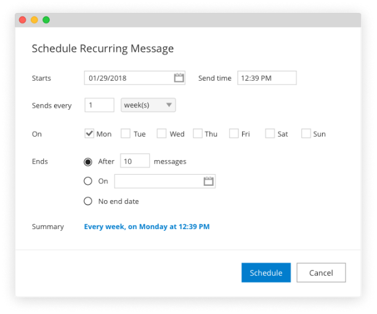
Task: Click the After messages count field
Action: 135,161
